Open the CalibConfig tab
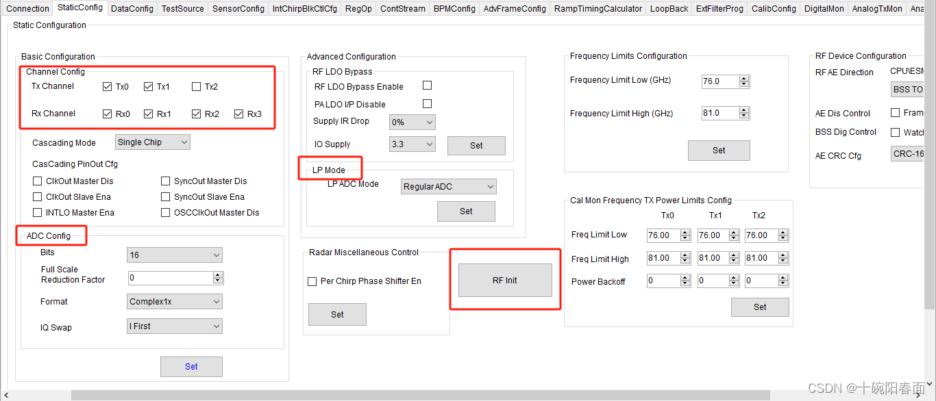This screenshot has height=401, width=936. (774, 9)
